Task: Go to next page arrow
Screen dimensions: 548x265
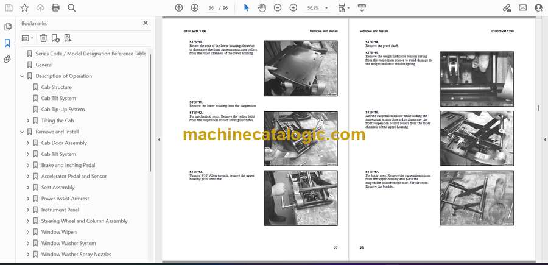Action: [195, 8]
